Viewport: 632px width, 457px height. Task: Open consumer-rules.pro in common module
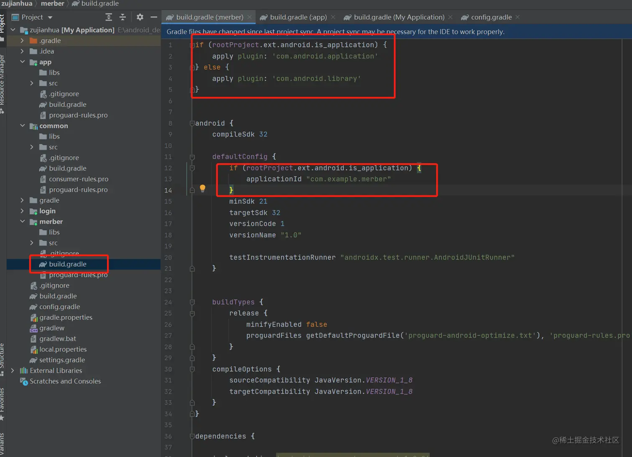tap(74, 179)
